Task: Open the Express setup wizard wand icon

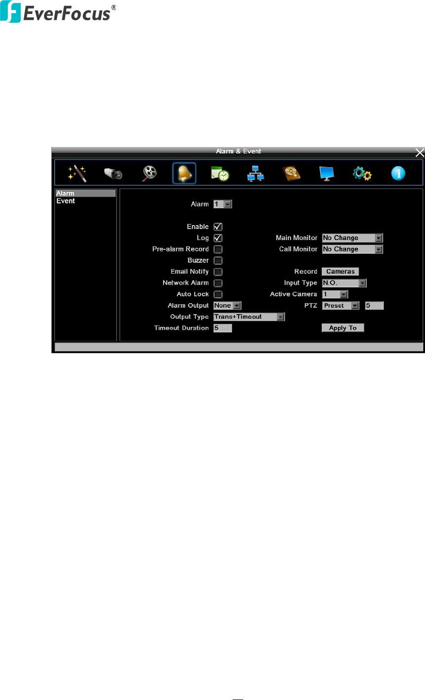Action: point(77,173)
